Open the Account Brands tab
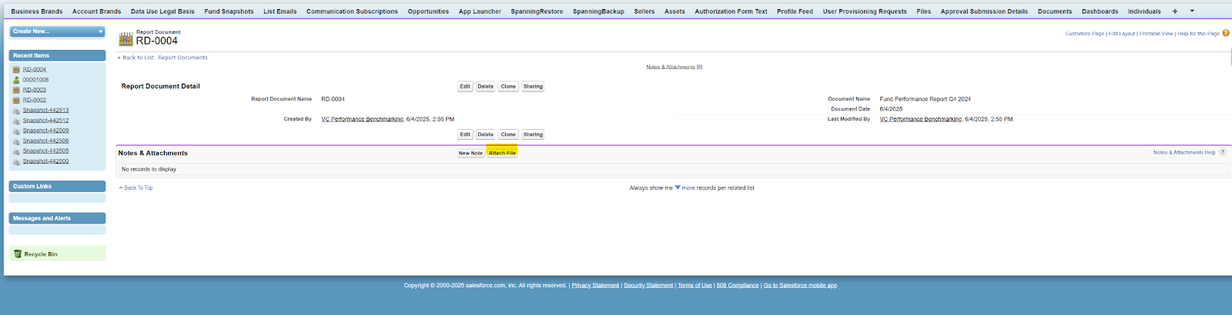Screen dimensions: 1232x315 (x=96, y=12)
